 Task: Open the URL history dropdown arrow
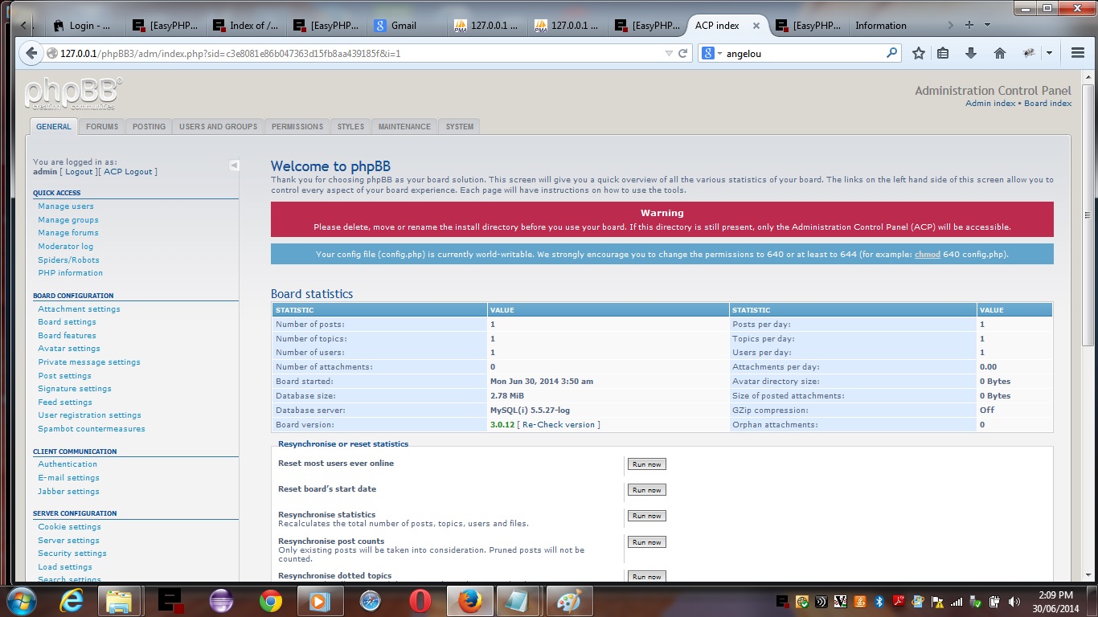[x=669, y=53]
